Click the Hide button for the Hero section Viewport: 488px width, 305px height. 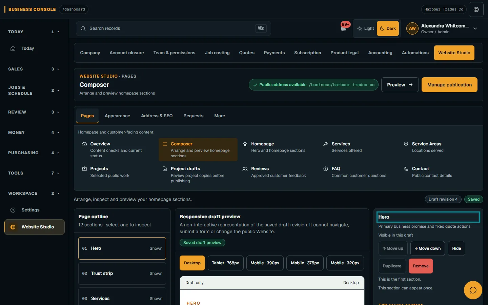456,248
